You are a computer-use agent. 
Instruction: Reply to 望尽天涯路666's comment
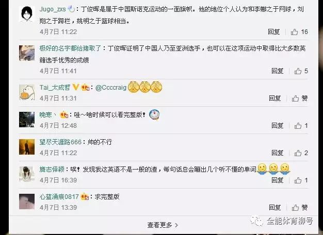click(x=277, y=153)
